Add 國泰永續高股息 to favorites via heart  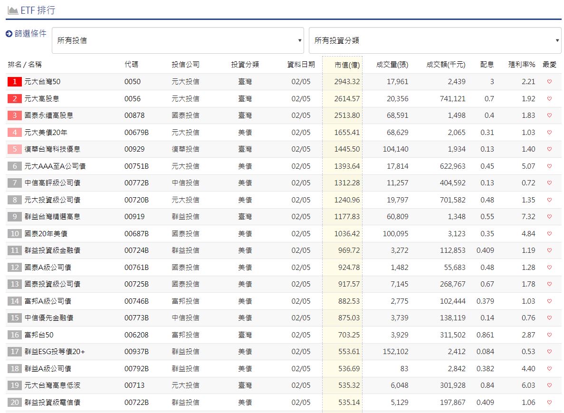pos(549,115)
